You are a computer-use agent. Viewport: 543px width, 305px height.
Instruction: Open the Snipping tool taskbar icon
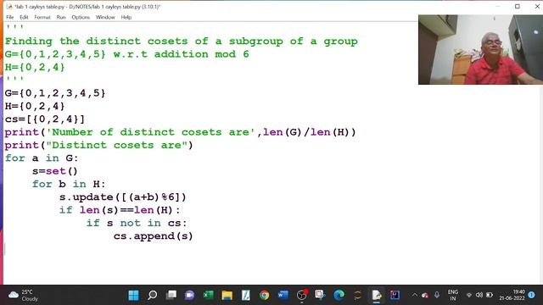(x=320, y=295)
